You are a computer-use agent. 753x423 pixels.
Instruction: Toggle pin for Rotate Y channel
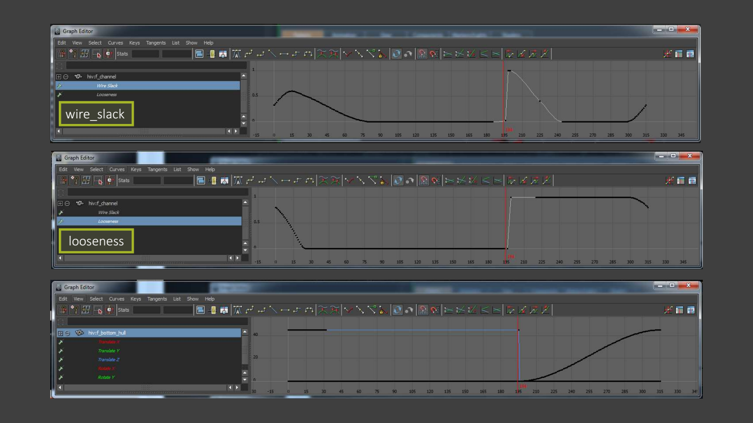[61, 377]
